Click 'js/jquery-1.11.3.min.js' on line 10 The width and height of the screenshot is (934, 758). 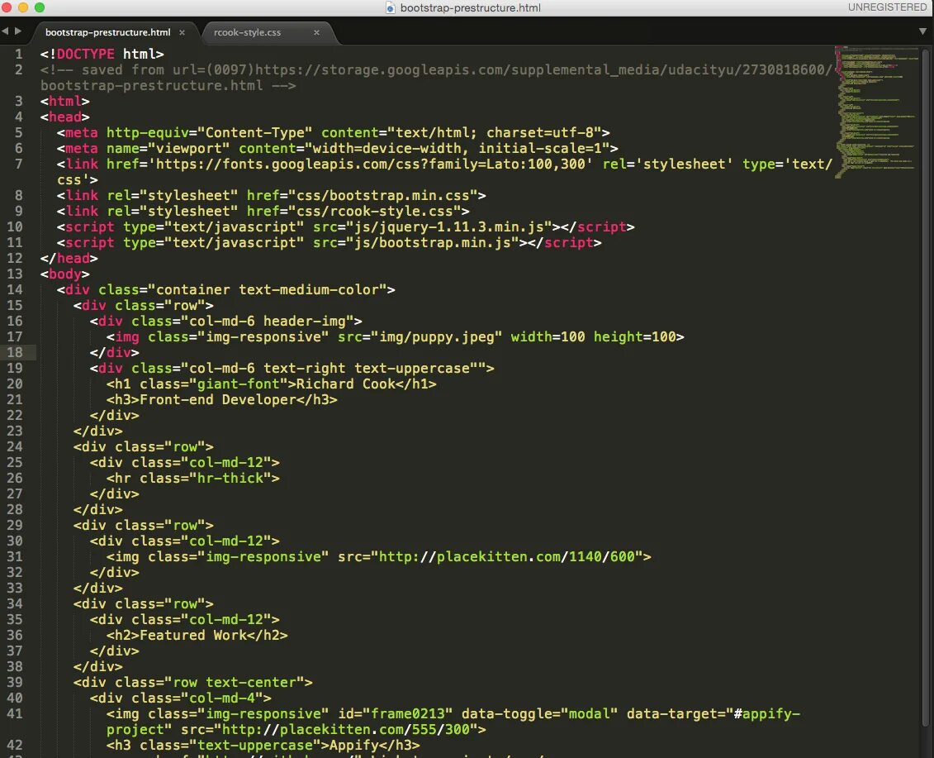click(x=449, y=227)
